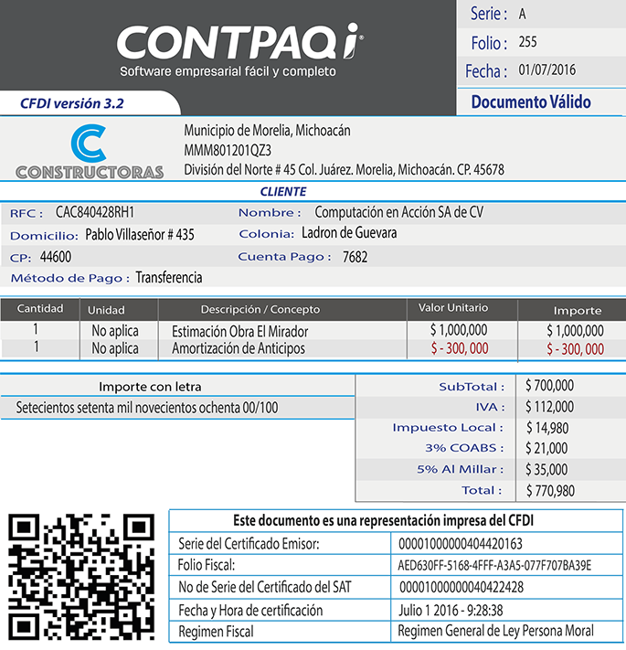Click Total amount $ 770,980
The image size is (626, 650).
[x=550, y=491]
